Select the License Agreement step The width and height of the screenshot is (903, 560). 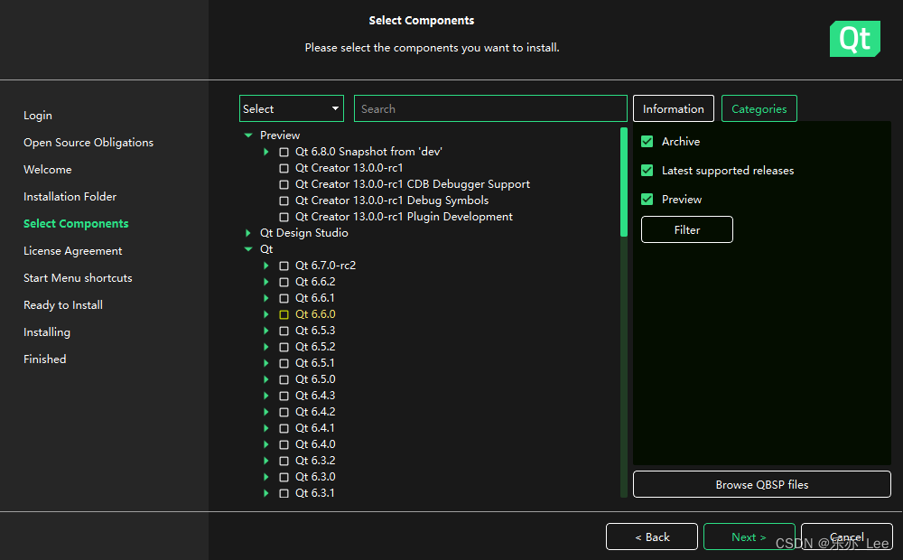pyautogui.click(x=72, y=250)
